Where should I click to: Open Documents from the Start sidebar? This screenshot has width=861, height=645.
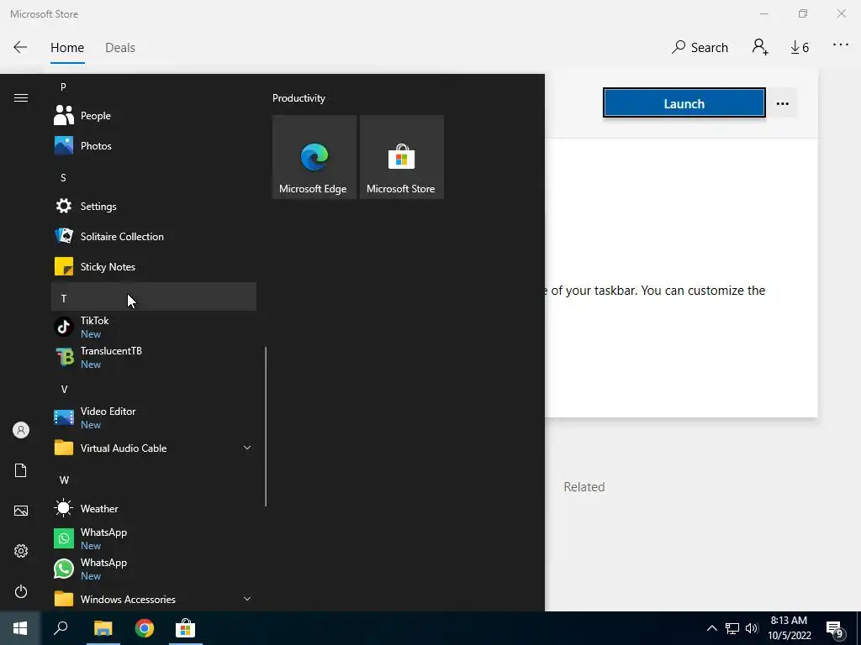[x=21, y=470]
